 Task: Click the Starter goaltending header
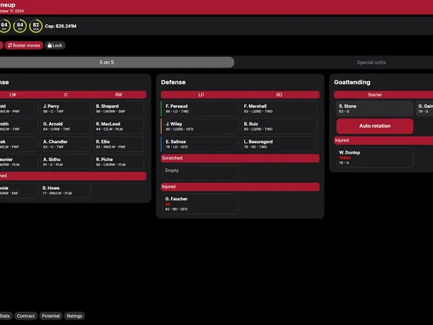(x=375, y=95)
